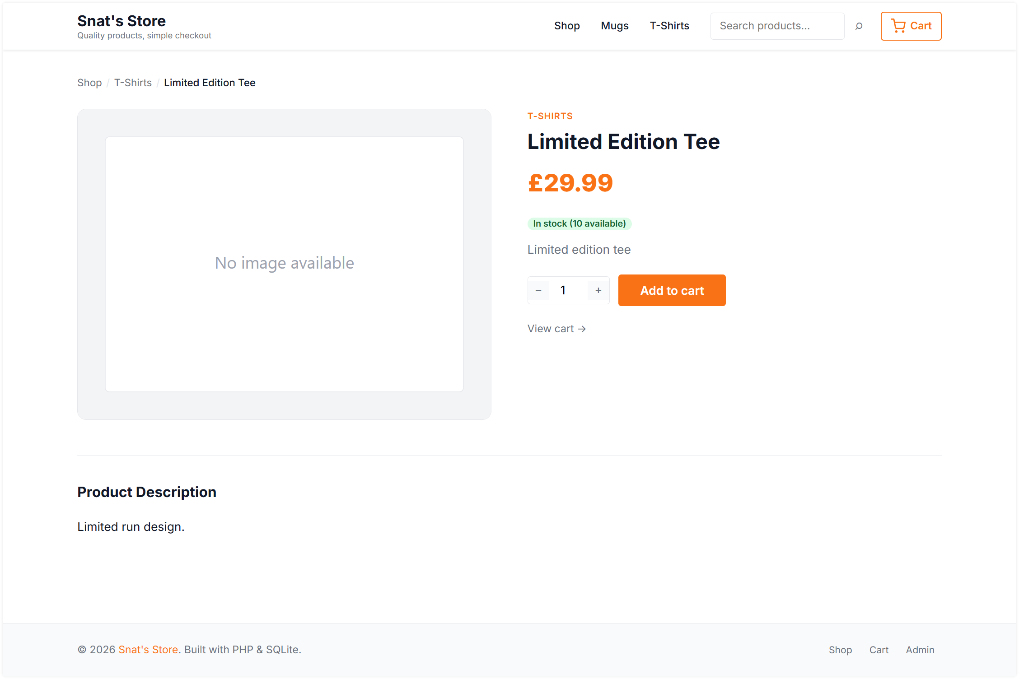Click the cart icon in the header
The width and height of the screenshot is (1019, 679).
899,26
